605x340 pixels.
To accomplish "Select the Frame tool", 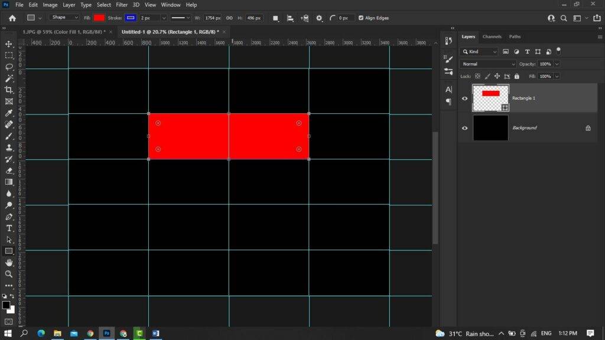I will [x=9, y=102].
